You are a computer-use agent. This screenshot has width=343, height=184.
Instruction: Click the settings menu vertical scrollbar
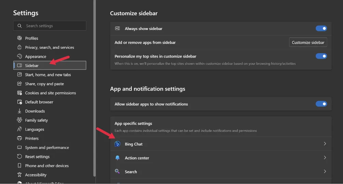(95, 88)
